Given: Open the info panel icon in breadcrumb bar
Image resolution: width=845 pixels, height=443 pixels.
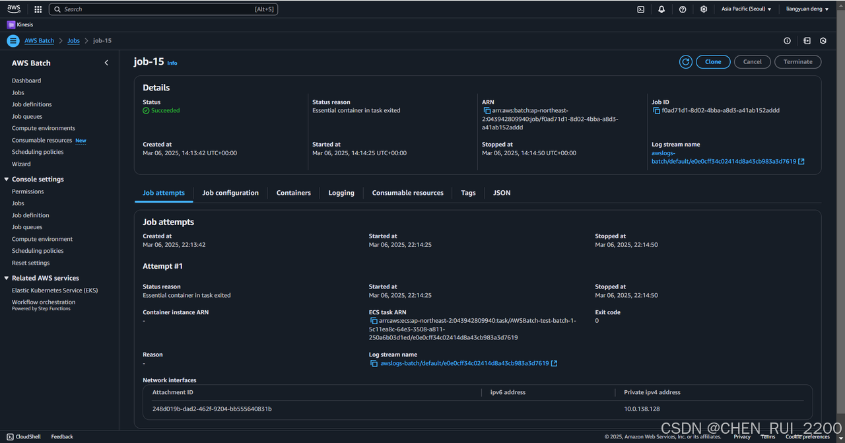Looking at the screenshot, I should pyautogui.click(x=787, y=41).
